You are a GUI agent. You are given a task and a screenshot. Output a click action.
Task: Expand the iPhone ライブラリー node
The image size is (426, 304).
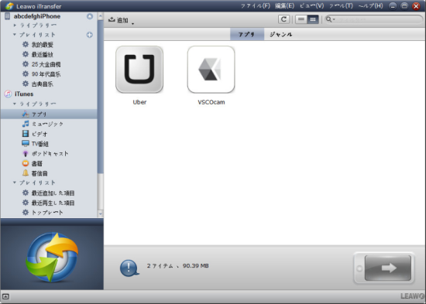pyautogui.click(x=15, y=26)
